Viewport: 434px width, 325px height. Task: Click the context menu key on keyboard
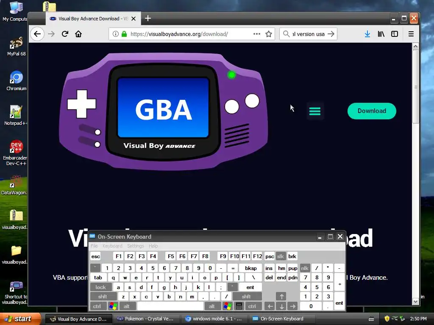[239, 306]
